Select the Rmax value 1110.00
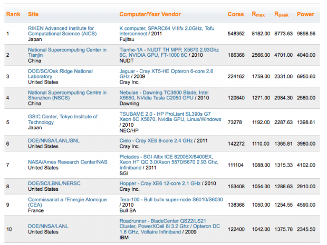The width and height of the screenshot is (327, 245). [x=261, y=144]
